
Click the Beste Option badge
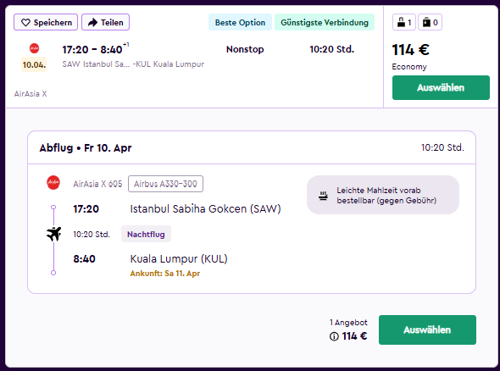(240, 22)
